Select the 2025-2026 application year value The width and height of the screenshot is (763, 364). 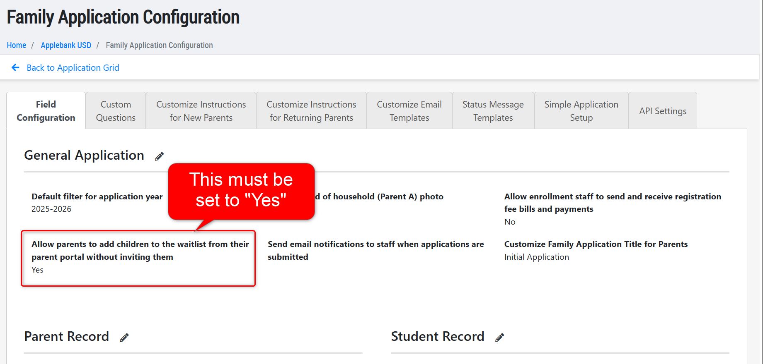tap(51, 209)
